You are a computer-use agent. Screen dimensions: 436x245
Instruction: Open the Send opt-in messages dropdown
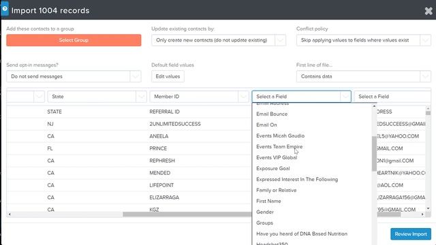74,76
